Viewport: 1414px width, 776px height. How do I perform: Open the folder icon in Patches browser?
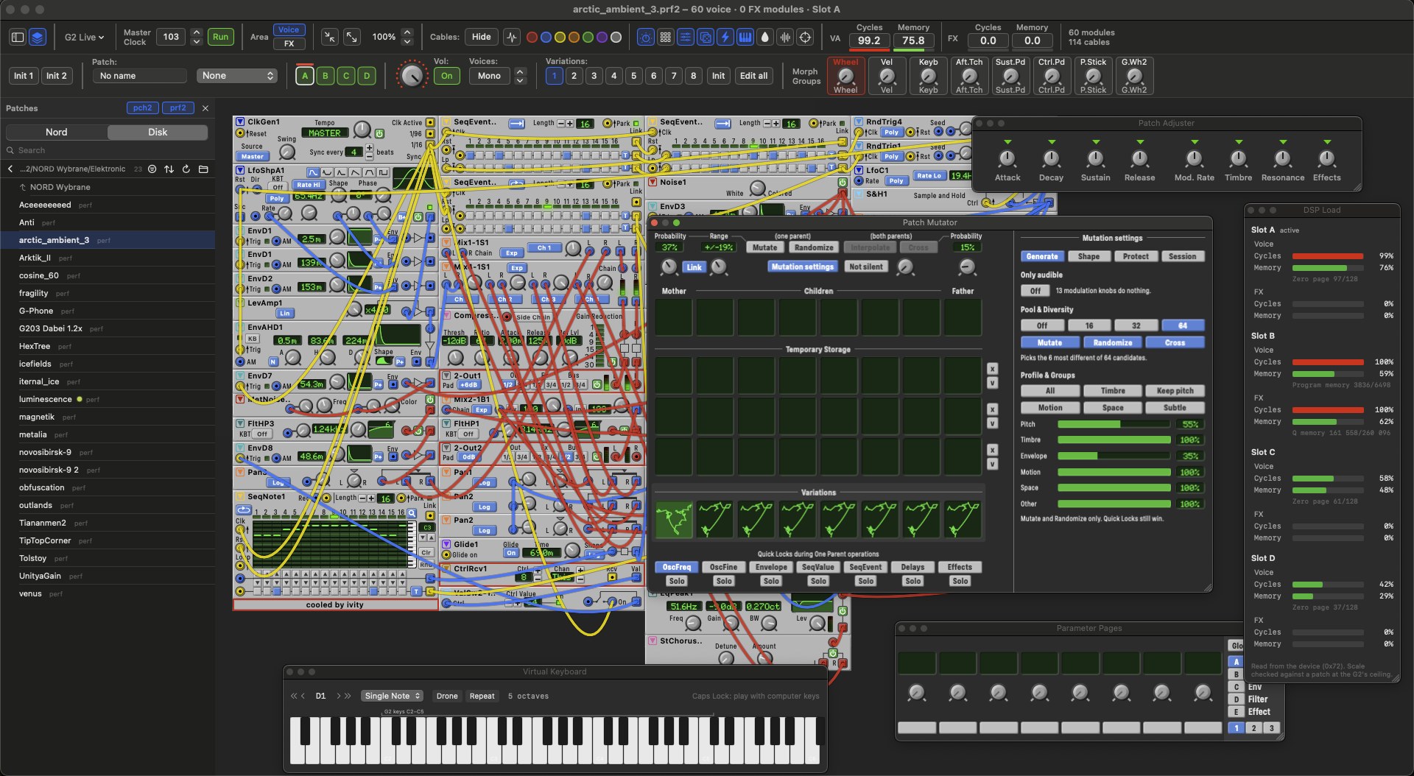(203, 169)
